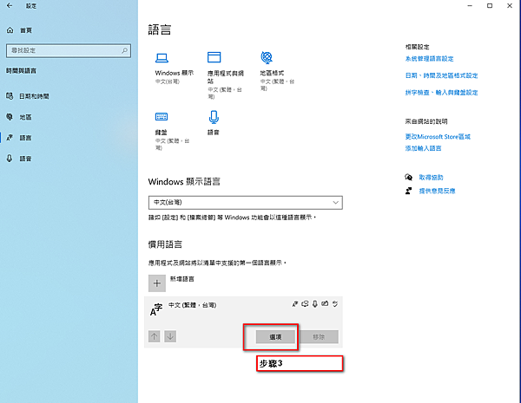
Task: Click the Options (選項) button
Action: (275, 336)
